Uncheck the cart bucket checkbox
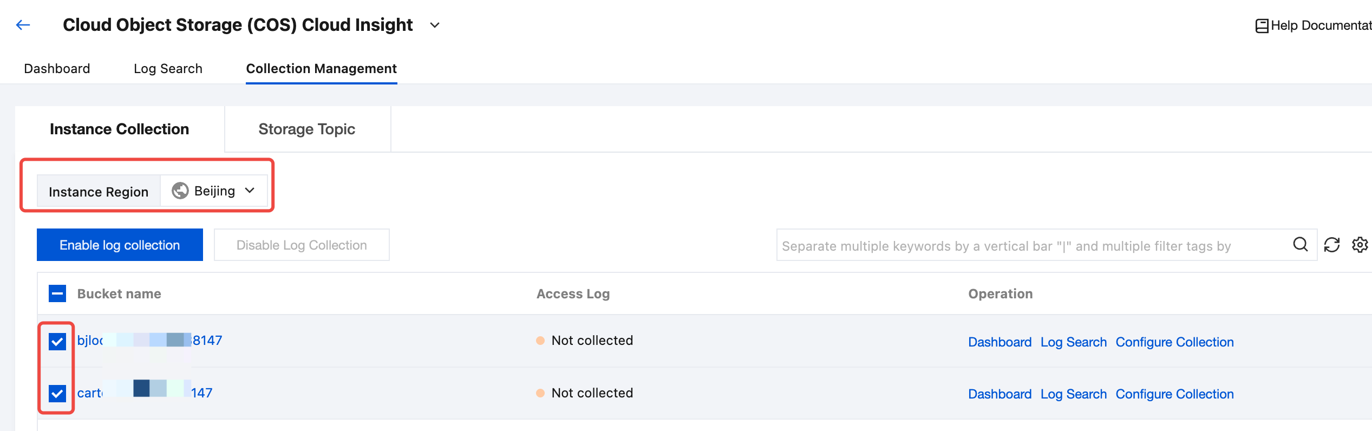This screenshot has width=1372, height=431. pos(57,393)
